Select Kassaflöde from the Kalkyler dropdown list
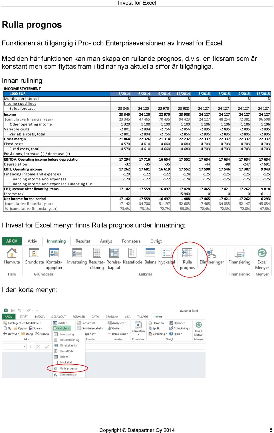Viewport: 274px width, 433px height. coord(69,351)
